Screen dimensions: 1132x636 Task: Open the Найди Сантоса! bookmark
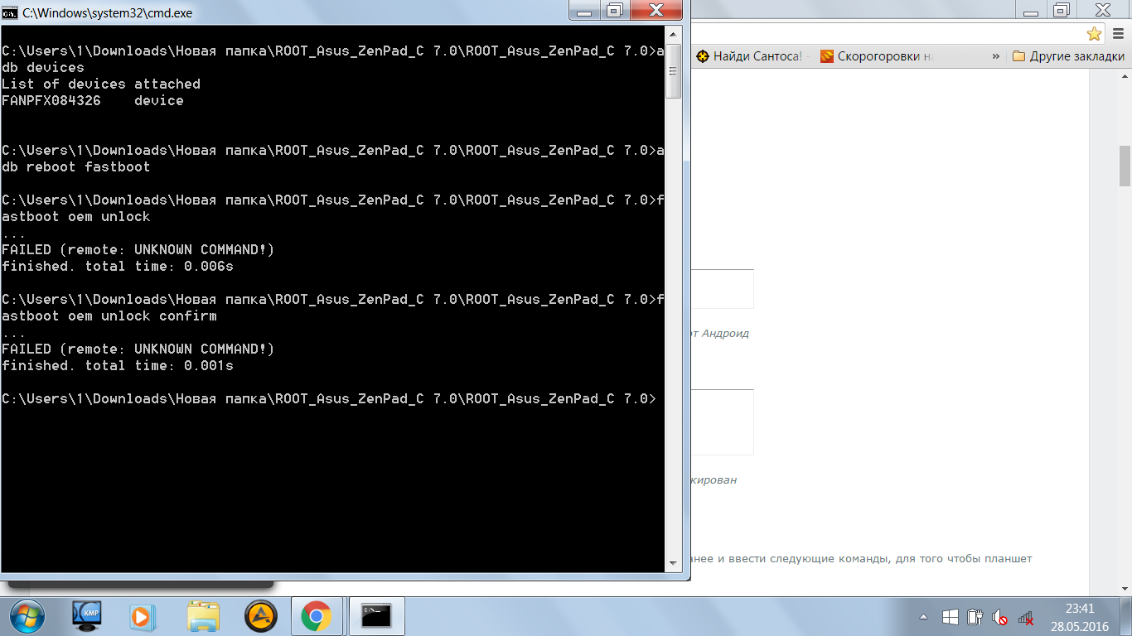pos(748,56)
